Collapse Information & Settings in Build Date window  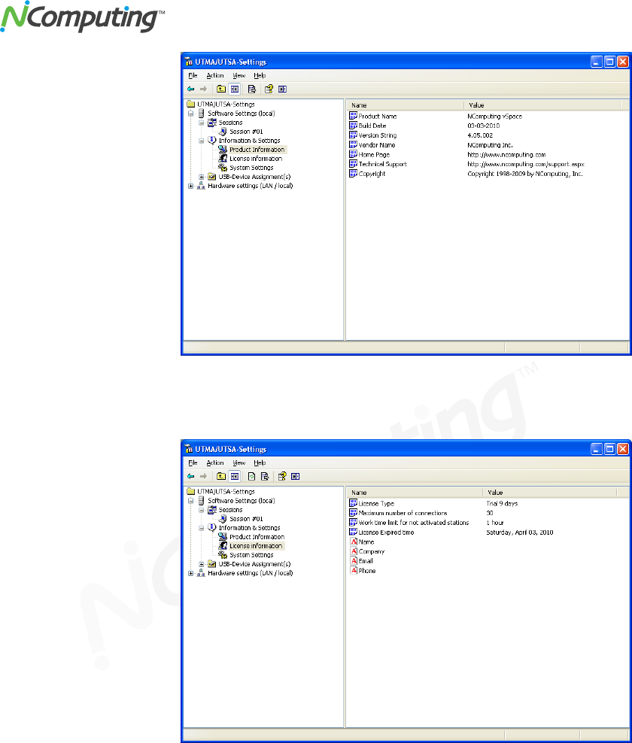[202, 141]
